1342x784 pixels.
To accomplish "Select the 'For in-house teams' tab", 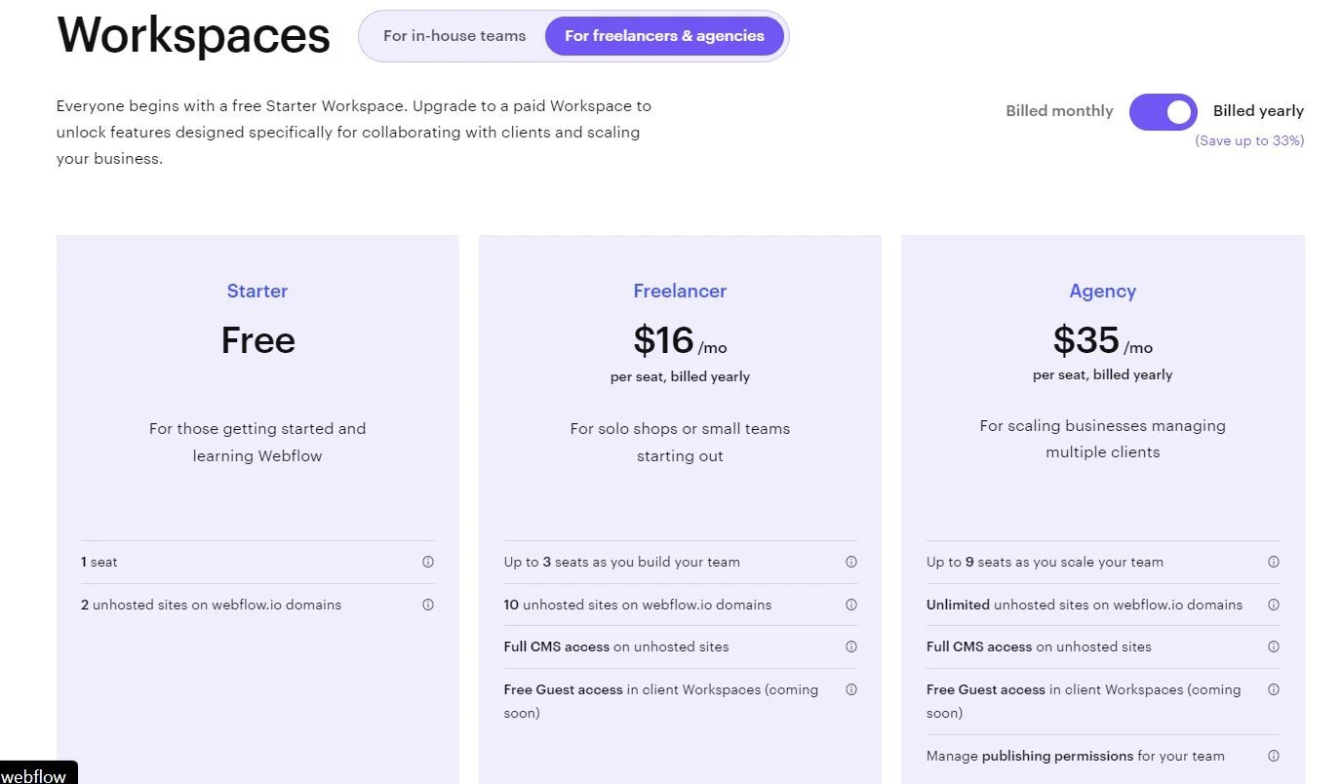I will pos(454,35).
